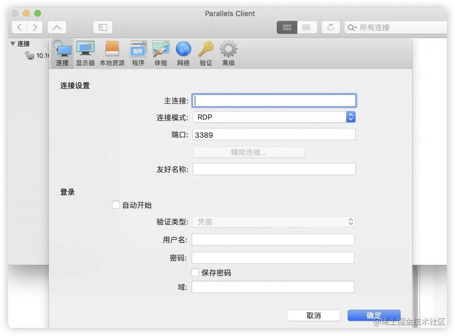455x336 pixels.
Task: Click the green zoom window button
Action: [x=38, y=13]
